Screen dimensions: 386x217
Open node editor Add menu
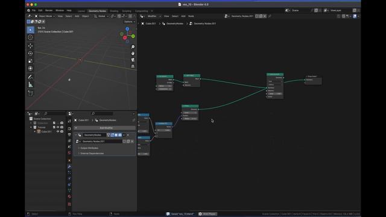click(183, 16)
